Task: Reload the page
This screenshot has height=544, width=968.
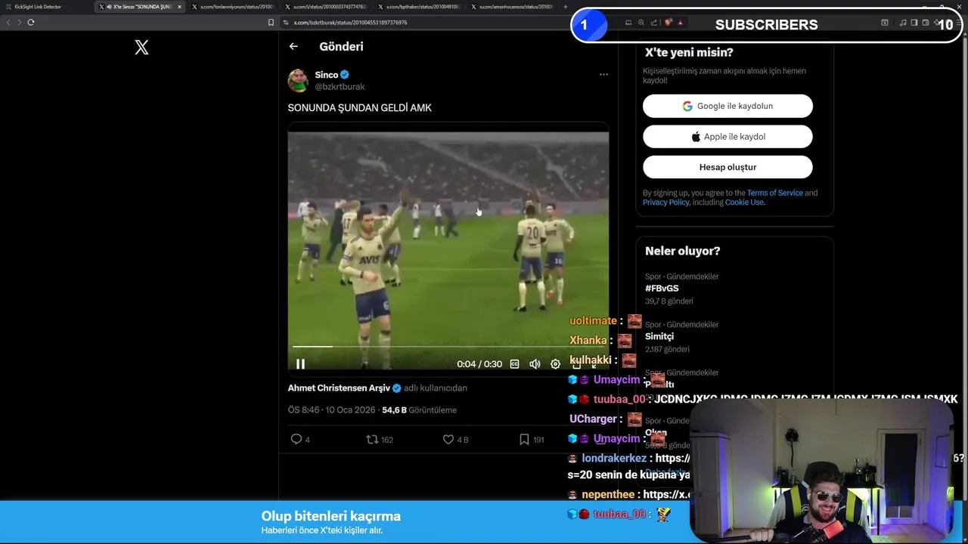Action: (31, 22)
